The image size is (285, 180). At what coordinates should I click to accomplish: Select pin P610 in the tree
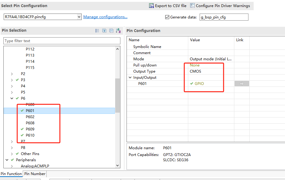point(30,135)
